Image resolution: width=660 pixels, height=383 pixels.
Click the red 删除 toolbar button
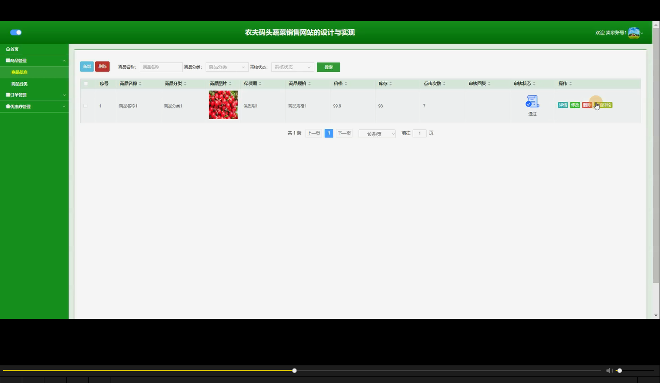point(102,67)
